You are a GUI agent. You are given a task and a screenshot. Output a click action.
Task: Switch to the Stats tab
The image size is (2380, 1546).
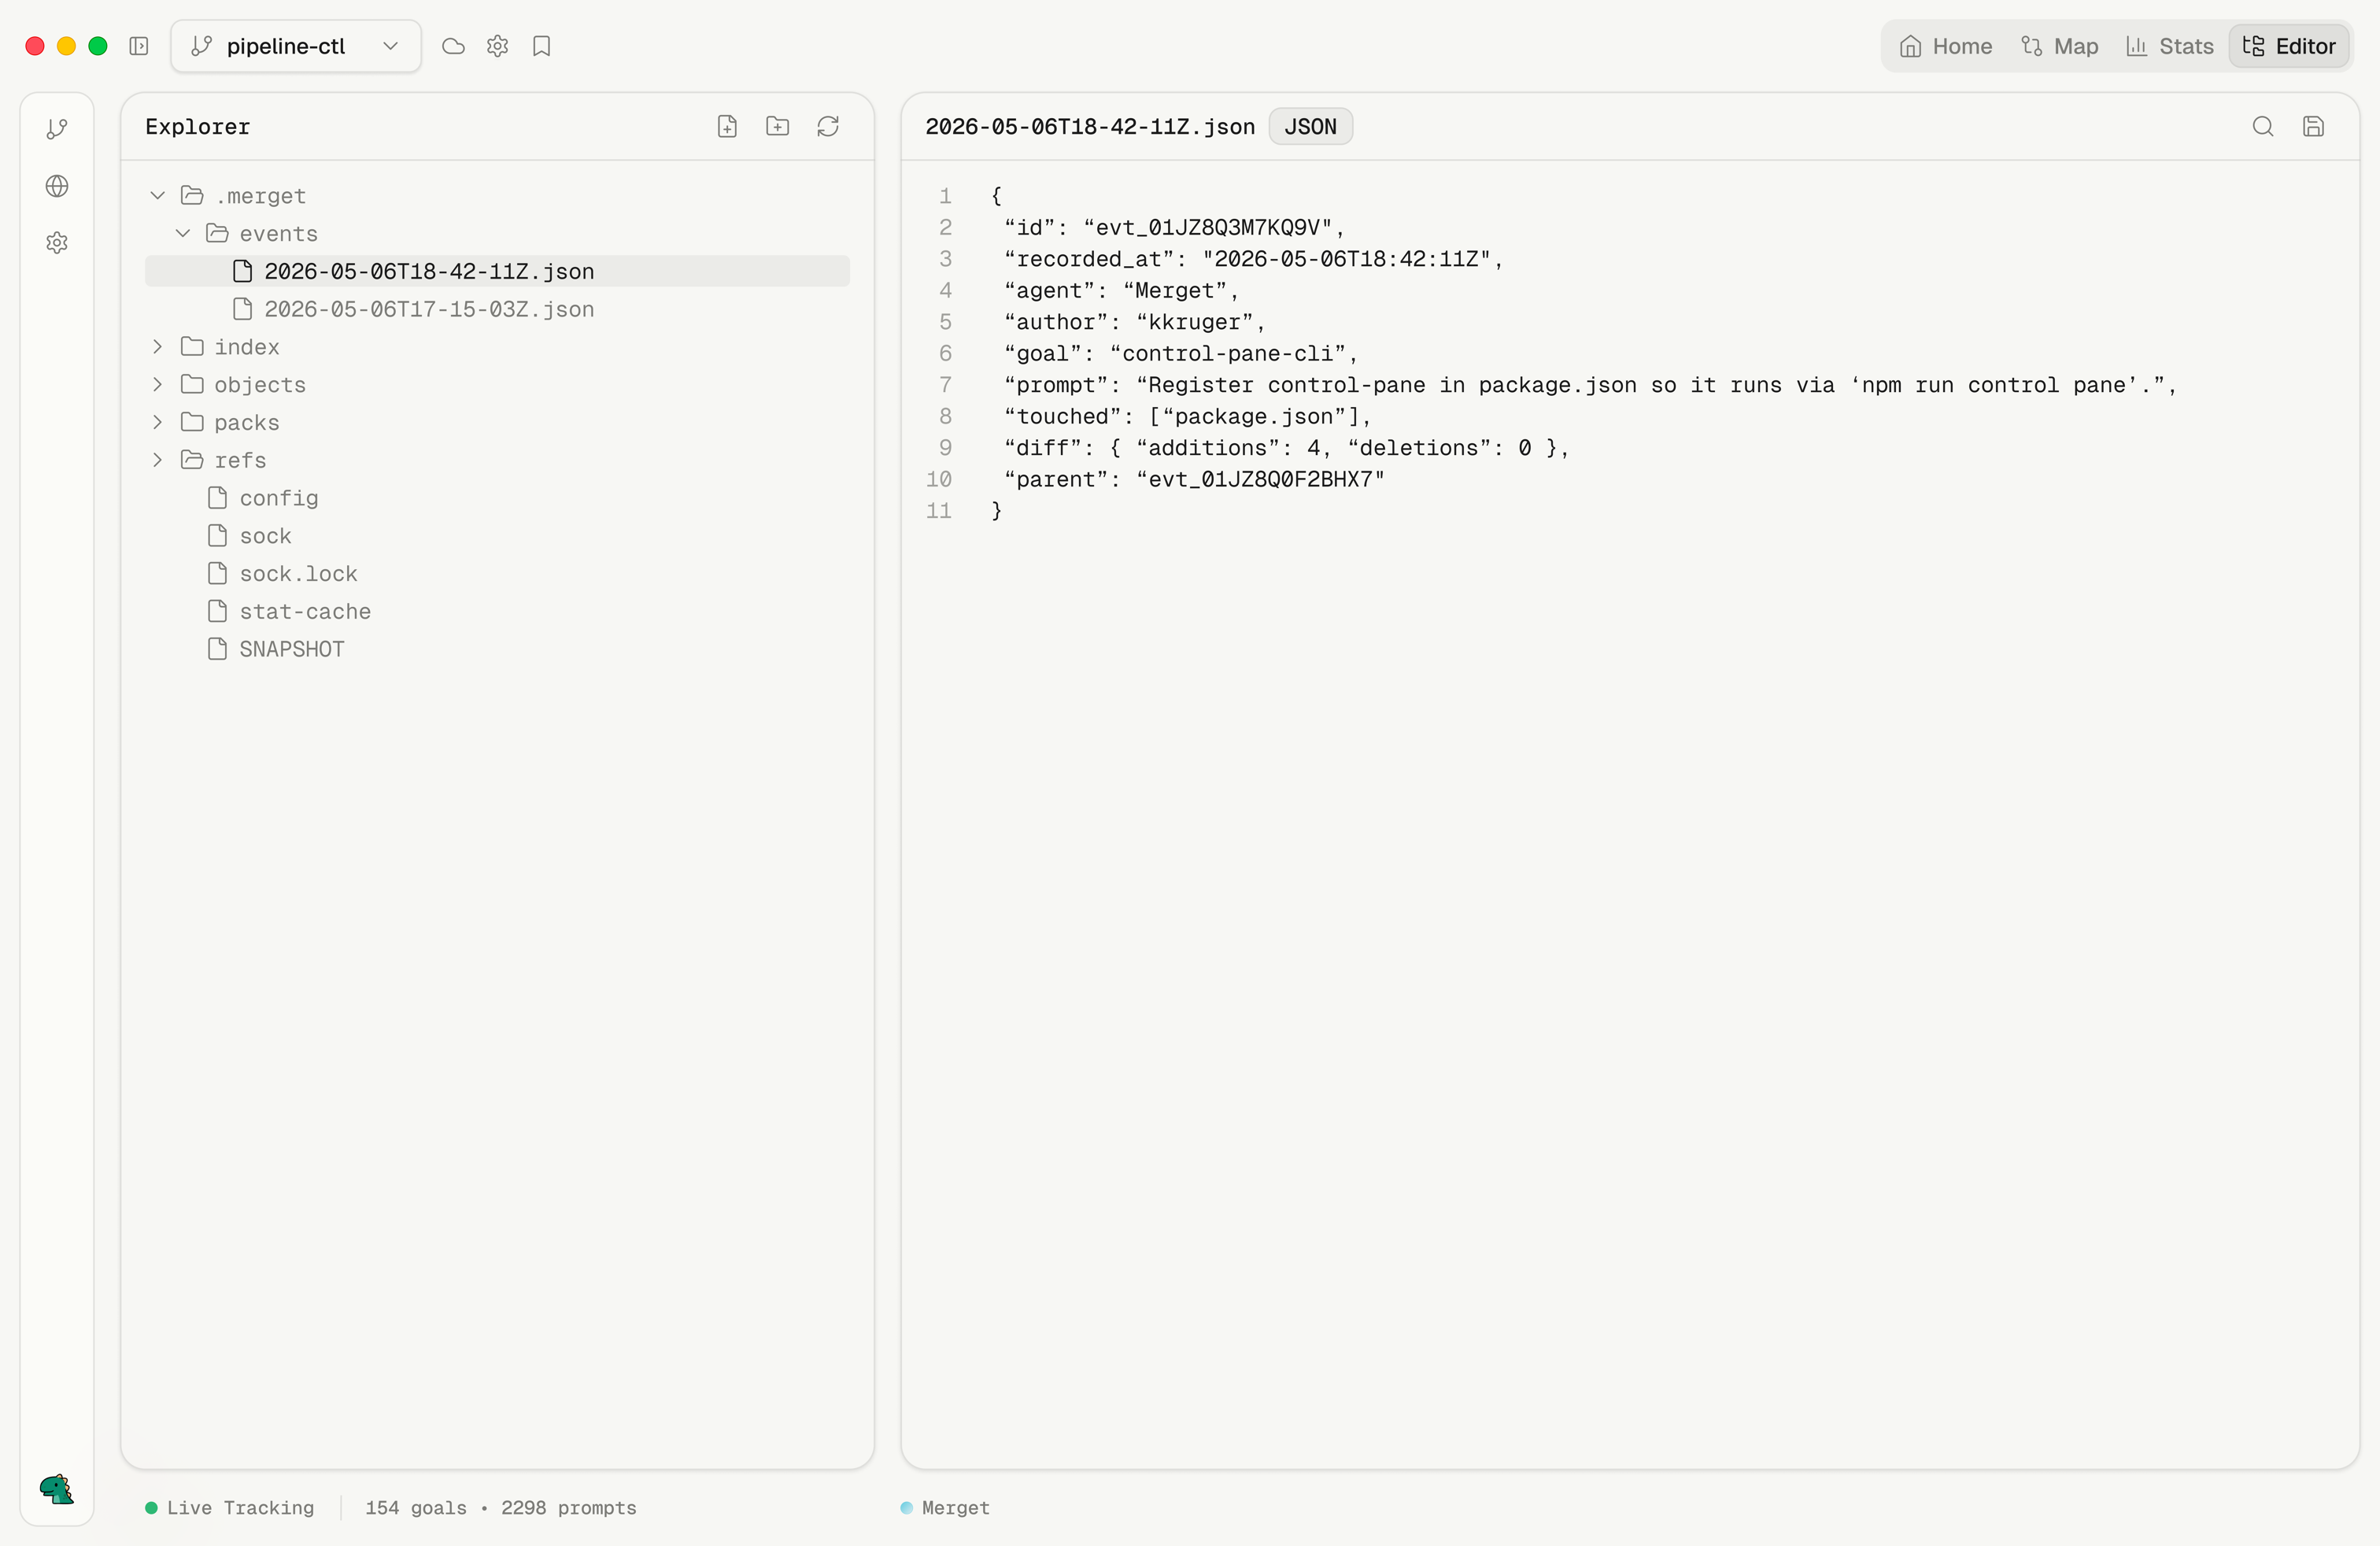point(2169,46)
